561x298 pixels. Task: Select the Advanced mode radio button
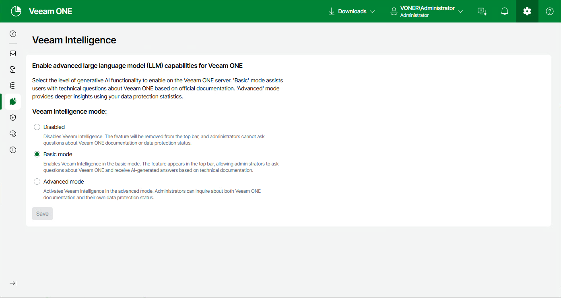pyautogui.click(x=37, y=182)
